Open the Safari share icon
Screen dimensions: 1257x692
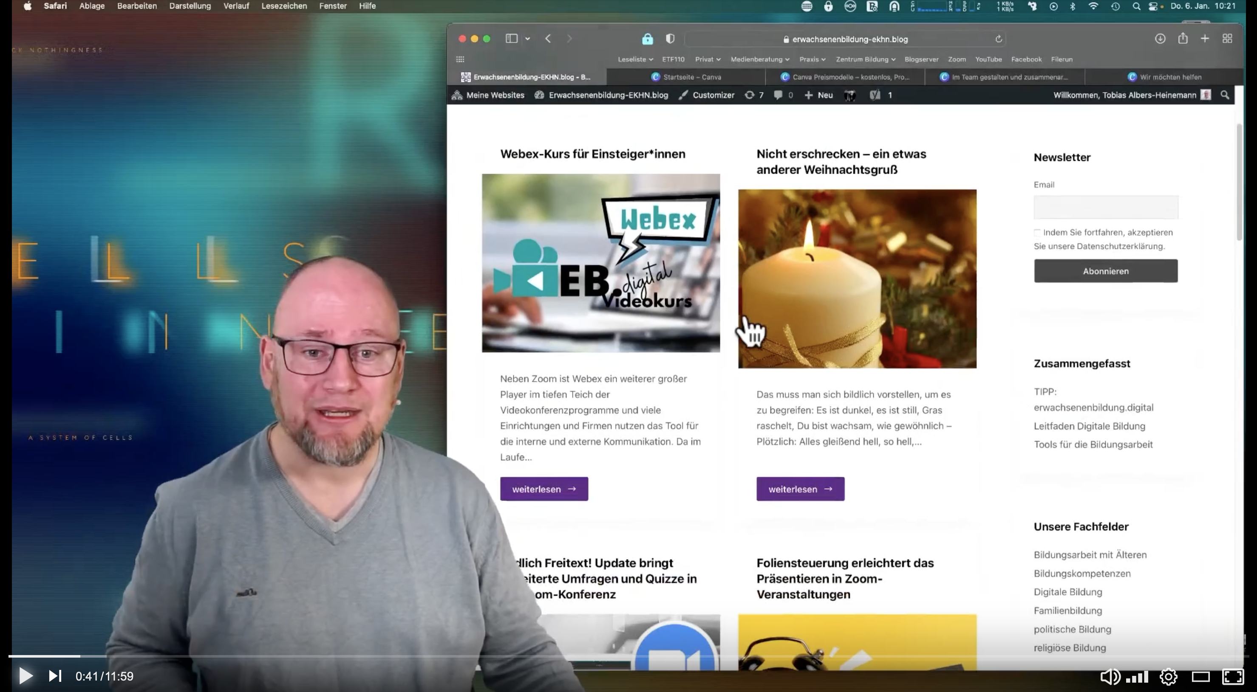pyautogui.click(x=1182, y=39)
